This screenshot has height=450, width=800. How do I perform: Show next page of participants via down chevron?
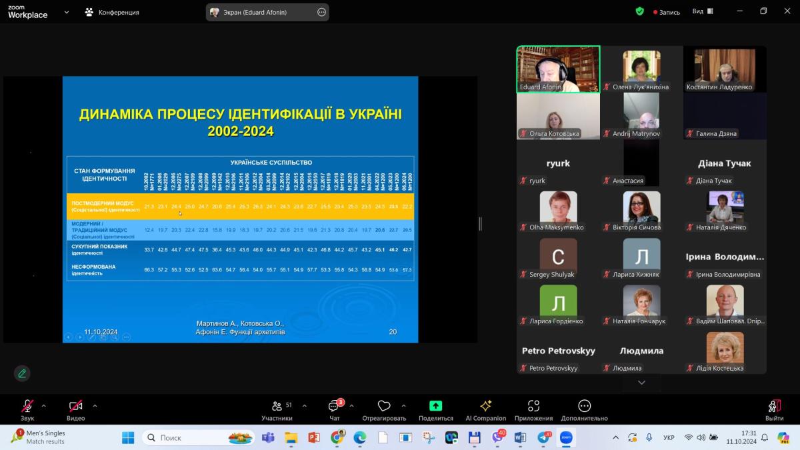tap(641, 383)
